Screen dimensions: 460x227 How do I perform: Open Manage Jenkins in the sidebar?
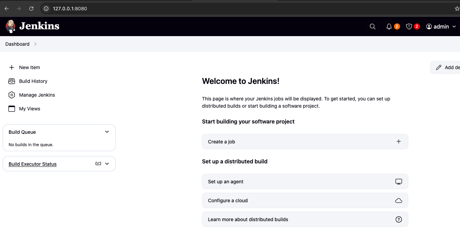[x=37, y=95]
